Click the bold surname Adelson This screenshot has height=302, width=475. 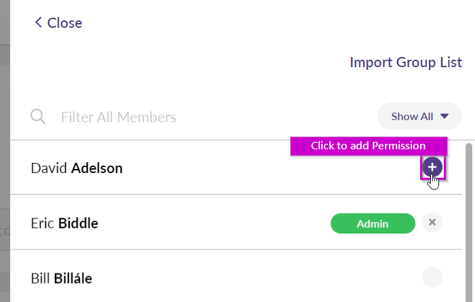97,168
